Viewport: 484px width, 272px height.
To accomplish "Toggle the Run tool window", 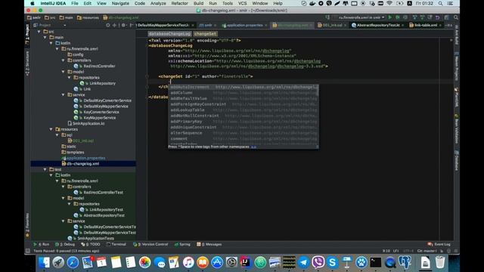I will coord(42,244).
